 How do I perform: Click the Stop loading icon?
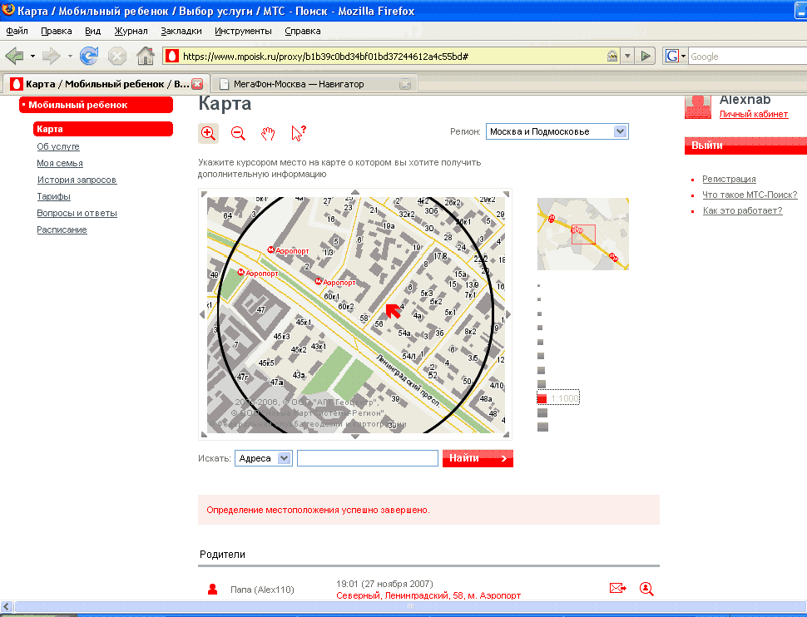tap(117, 56)
